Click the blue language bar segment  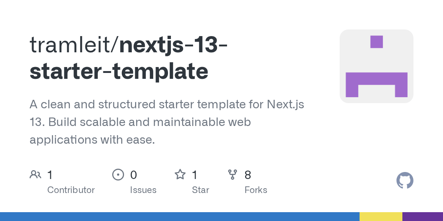click(180, 217)
